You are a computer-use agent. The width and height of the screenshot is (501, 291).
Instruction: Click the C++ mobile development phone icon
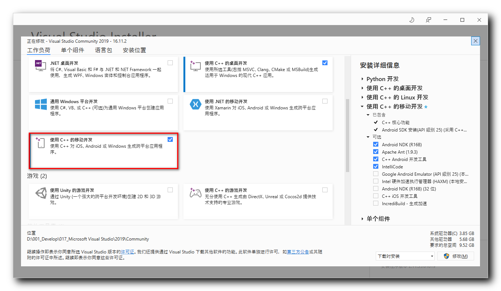point(41,143)
